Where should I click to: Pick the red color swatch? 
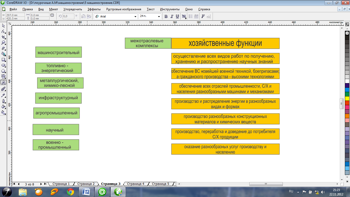(x=347, y=103)
